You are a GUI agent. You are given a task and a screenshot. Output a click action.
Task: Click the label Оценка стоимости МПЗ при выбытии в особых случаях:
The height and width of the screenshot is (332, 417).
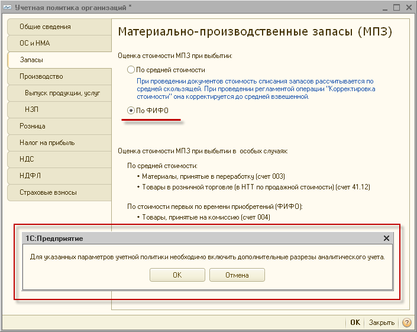(203, 151)
